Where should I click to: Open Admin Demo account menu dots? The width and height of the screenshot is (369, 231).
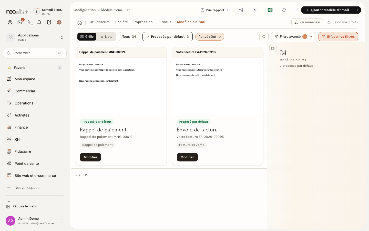point(62,221)
